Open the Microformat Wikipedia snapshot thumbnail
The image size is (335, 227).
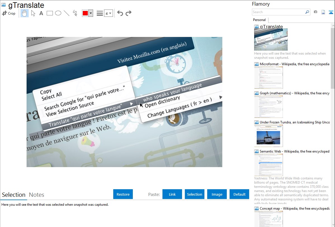268,78
